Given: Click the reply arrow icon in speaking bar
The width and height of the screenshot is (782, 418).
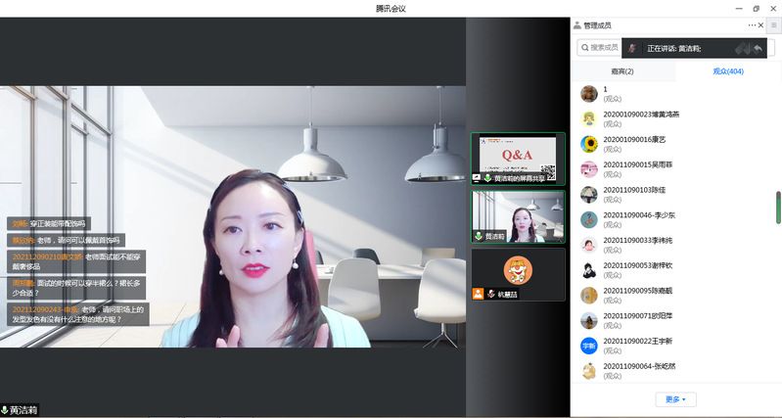Looking at the screenshot, I should click(758, 48).
